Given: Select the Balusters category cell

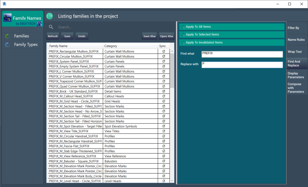Looking at the screenshot, I should [x=130, y=161].
